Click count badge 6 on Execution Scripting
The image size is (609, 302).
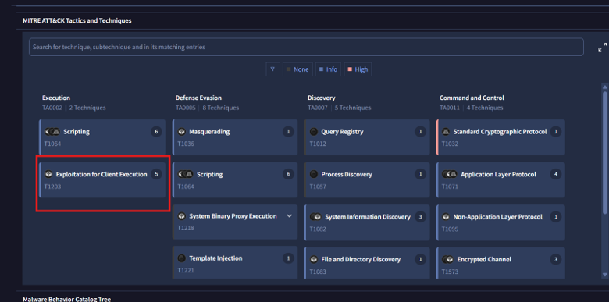coord(156,132)
